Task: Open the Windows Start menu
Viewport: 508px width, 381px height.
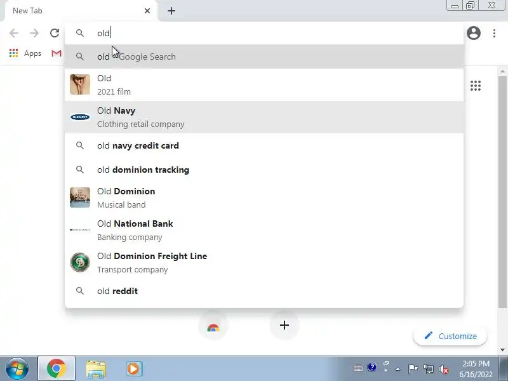Action: (x=17, y=369)
